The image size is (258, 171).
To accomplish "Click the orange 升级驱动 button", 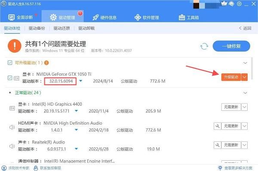I will [x=231, y=77].
